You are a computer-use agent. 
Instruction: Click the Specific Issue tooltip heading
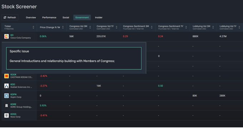(x=19, y=51)
